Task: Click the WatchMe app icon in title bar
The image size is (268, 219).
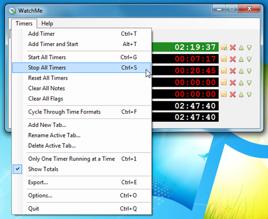Action: 12,11
